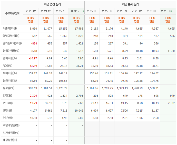
Task: Click operating profit value 1,269
Action: pos(64,36)
